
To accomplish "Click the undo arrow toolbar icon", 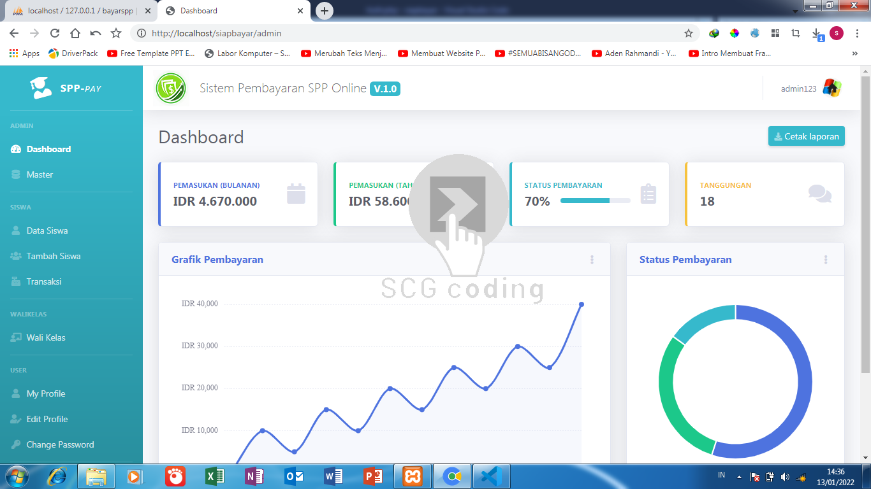I will [x=96, y=33].
